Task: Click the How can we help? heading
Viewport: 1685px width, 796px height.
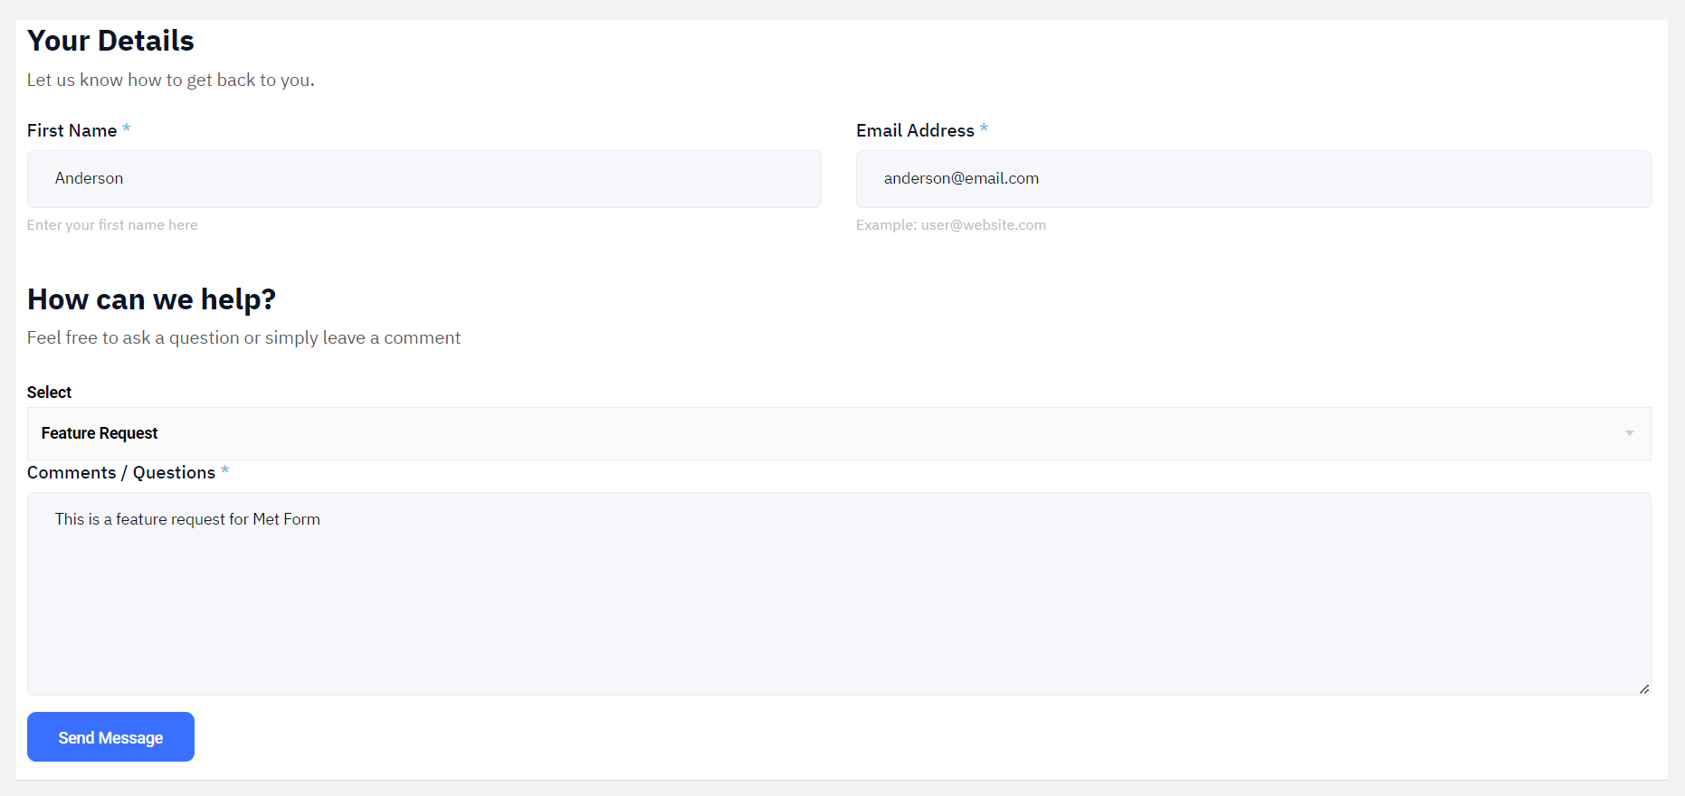Action: [151, 299]
